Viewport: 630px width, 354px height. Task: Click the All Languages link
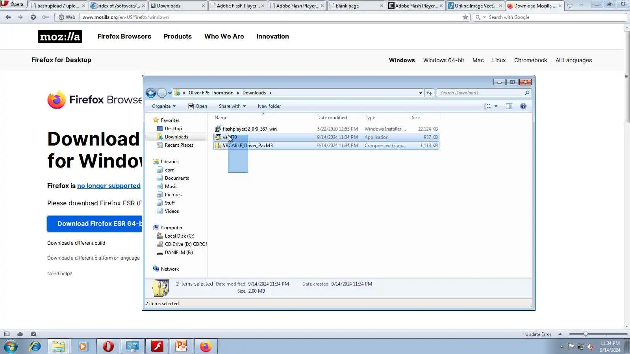[574, 60]
